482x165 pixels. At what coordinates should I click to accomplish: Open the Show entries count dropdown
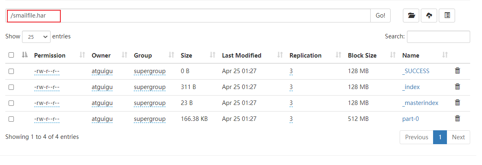(36, 37)
